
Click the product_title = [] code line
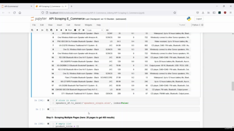[x=67, y=126]
